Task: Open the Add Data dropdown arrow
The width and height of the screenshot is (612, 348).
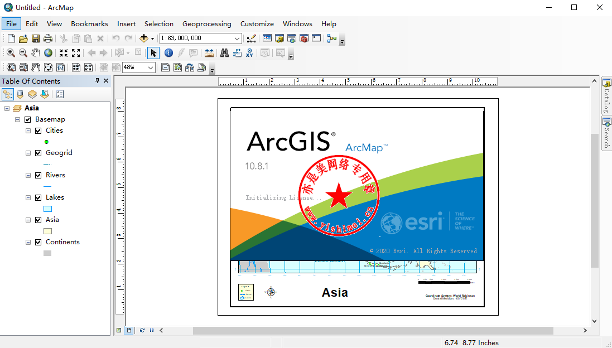Action: coord(153,38)
